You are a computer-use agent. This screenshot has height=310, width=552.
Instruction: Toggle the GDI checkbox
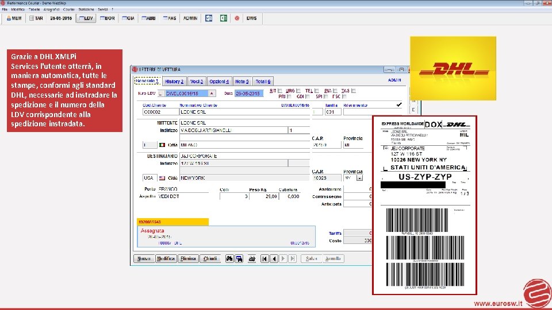click(307, 96)
